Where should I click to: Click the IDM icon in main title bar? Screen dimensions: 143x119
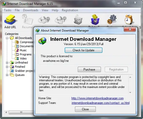[x=4, y=4]
